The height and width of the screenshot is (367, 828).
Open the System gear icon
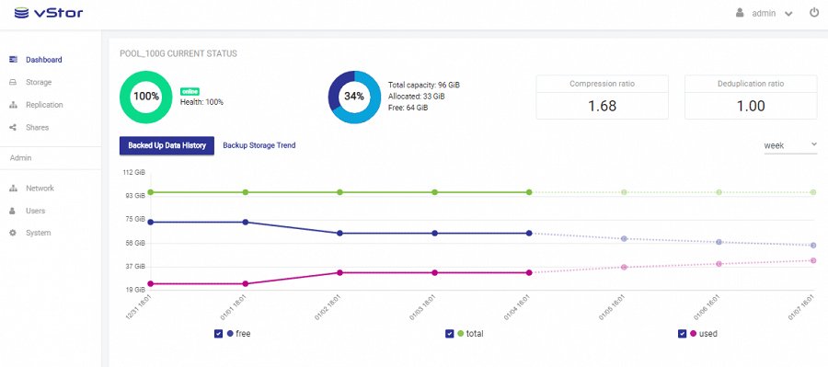click(x=14, y=233)
